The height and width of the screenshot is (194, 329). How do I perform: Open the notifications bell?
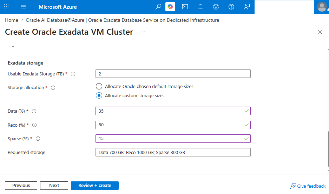200,7
